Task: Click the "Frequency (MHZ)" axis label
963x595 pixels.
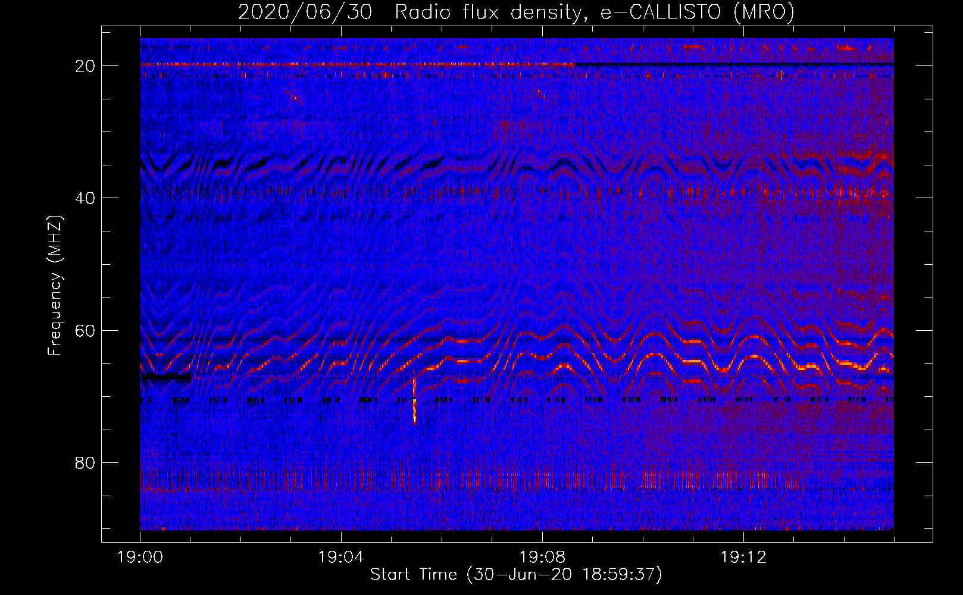Action: point(54,286)
